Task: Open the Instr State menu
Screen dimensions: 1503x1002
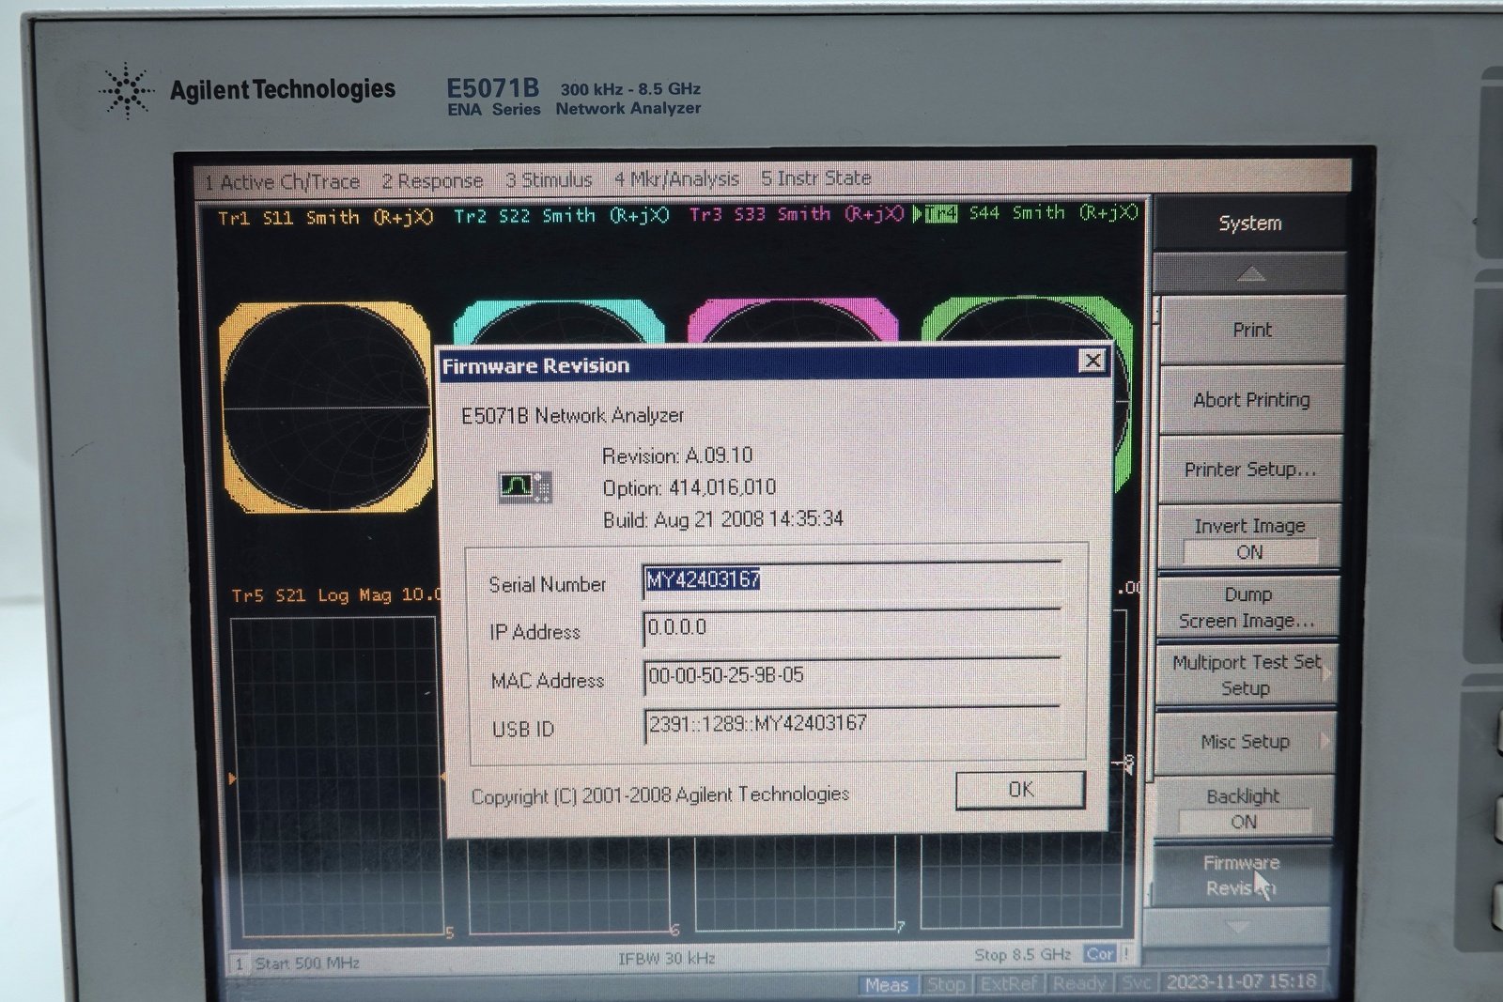Action: 816,177
